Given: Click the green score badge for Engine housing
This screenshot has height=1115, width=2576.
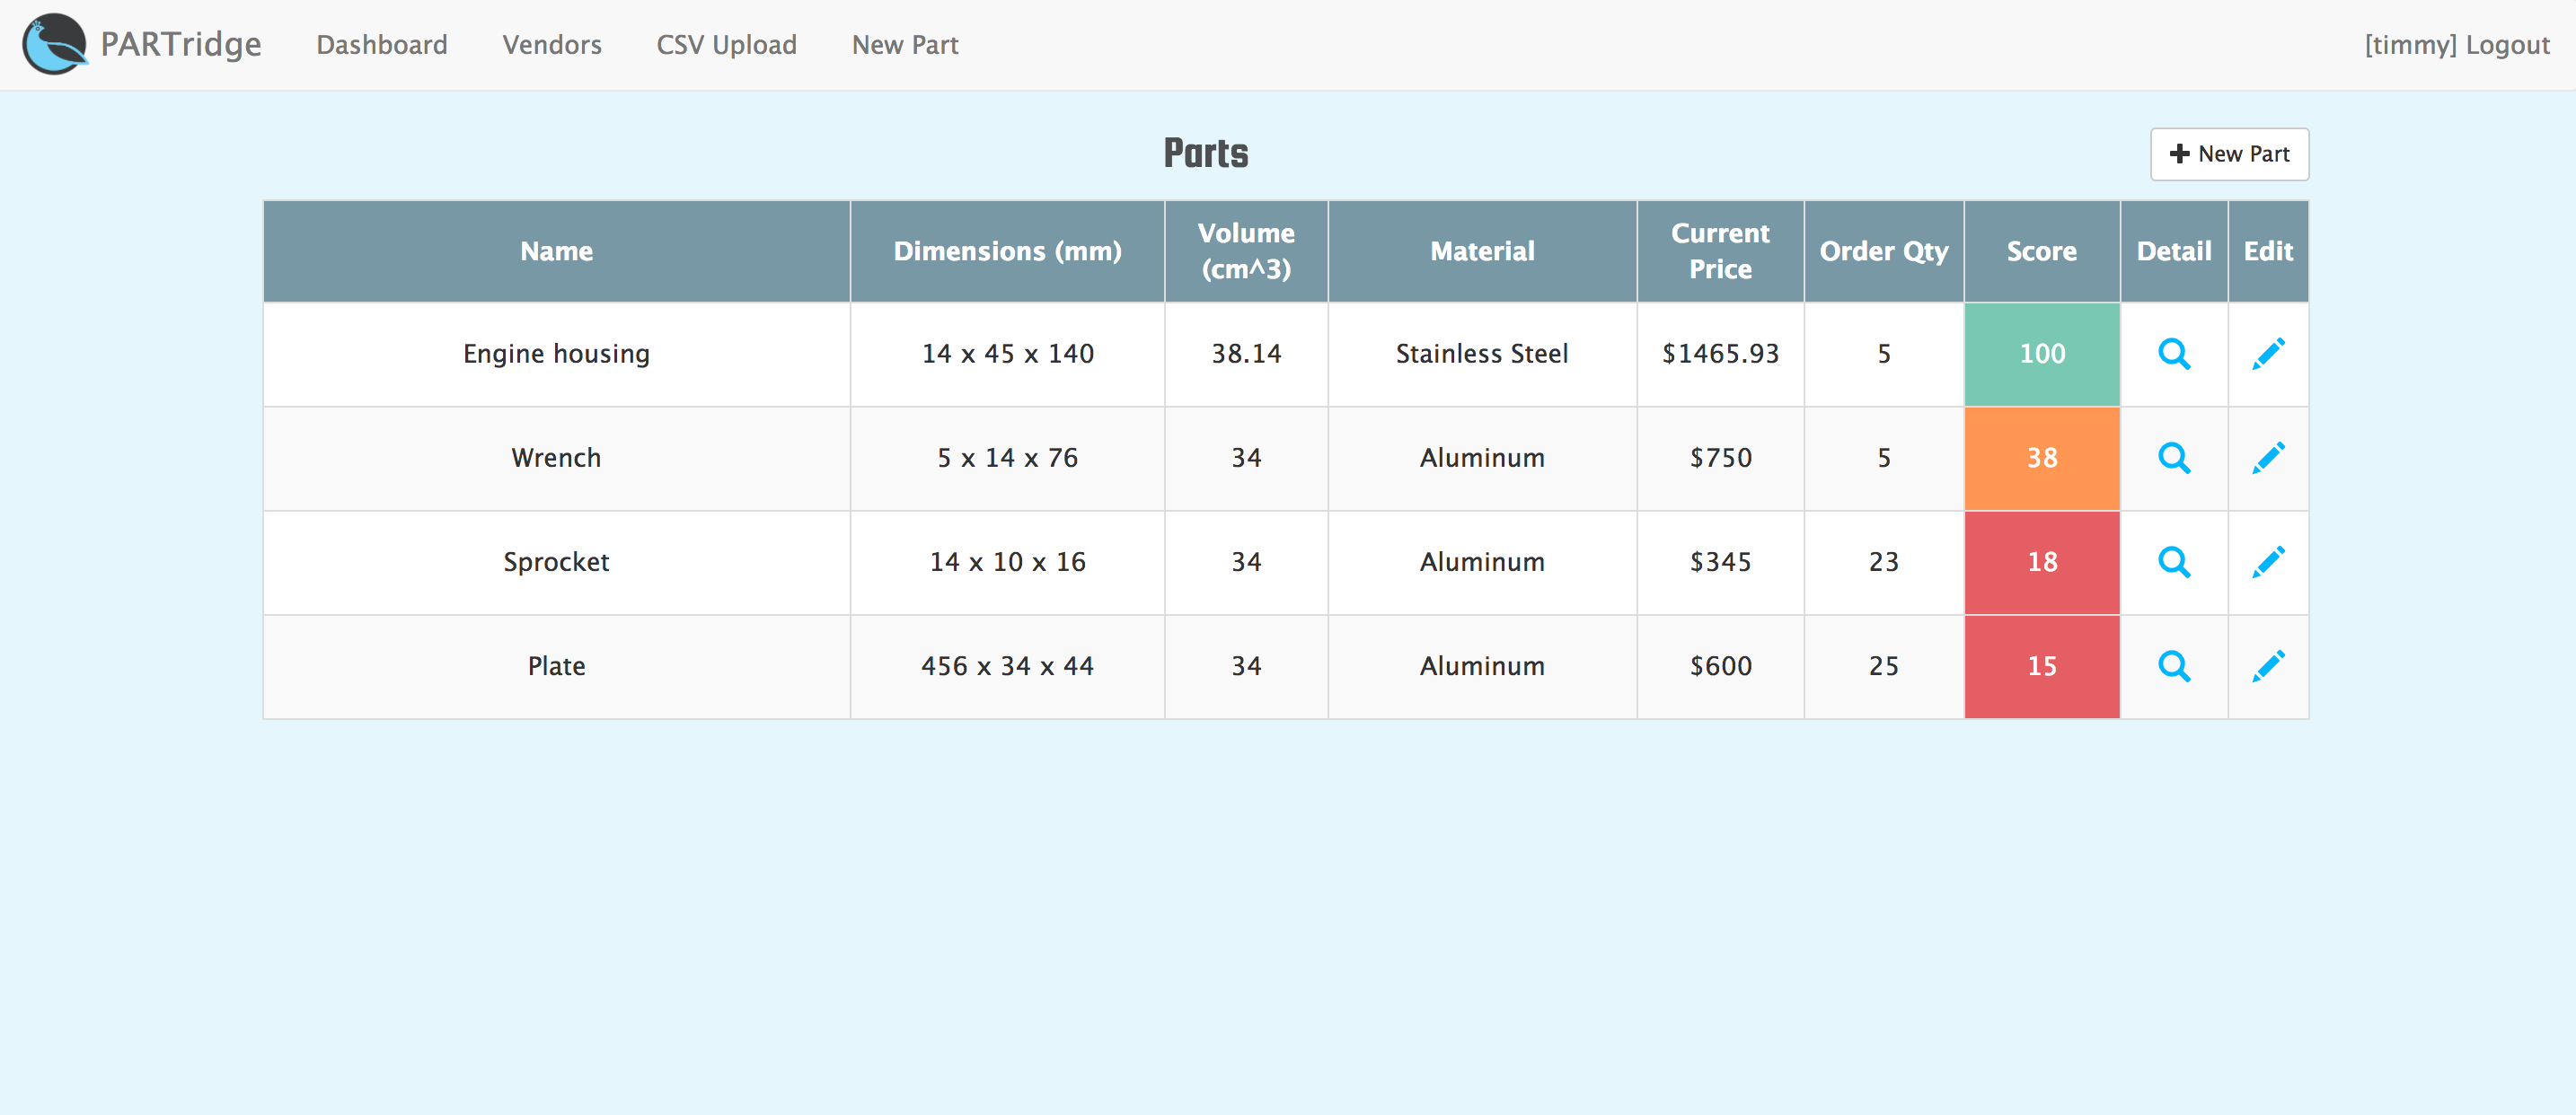Looking at the screenshot, I should (2042, 354).
